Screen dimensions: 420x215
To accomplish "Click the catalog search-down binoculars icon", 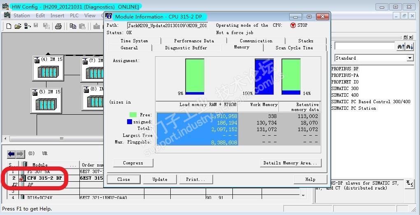I will [410, 46].
